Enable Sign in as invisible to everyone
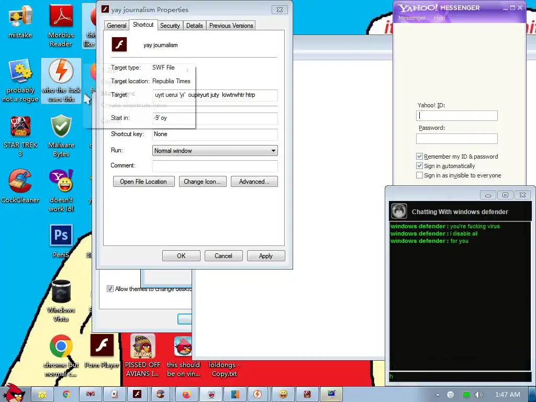The image size is (536, 402). click(x=419, y=175)
